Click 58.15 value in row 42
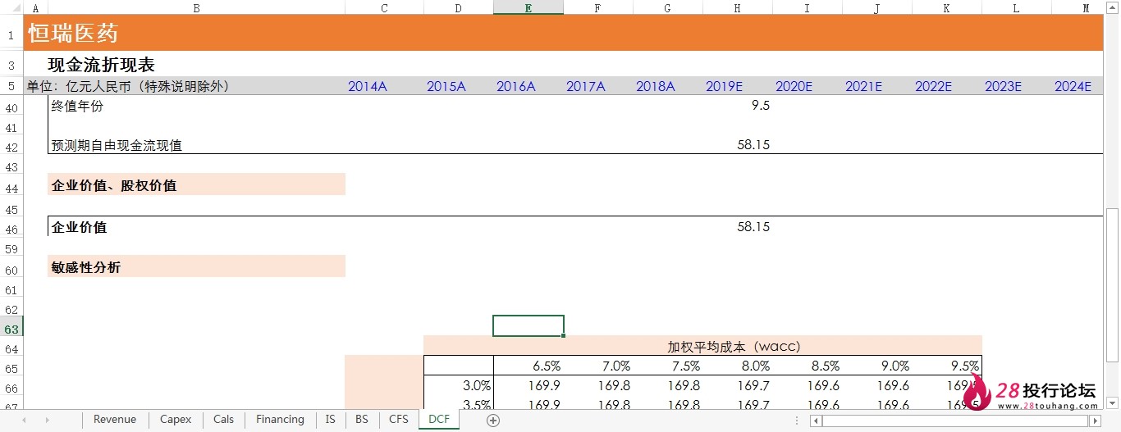 [753, 145]
